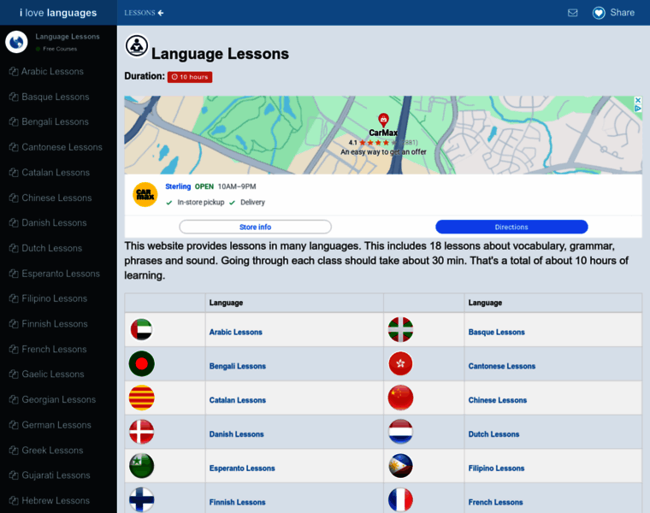Select Finnish Lessons in the sidebar
This screenshot has height=513, width=650.
pos(54,324)
